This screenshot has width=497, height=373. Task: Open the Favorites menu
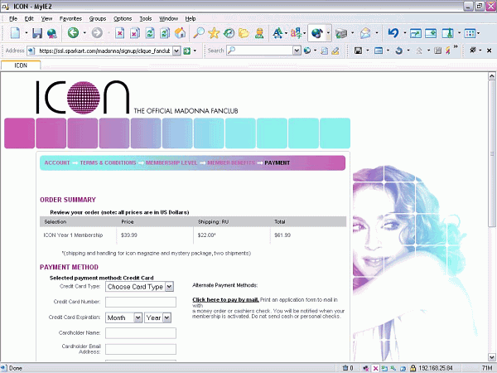pos(70,19)
